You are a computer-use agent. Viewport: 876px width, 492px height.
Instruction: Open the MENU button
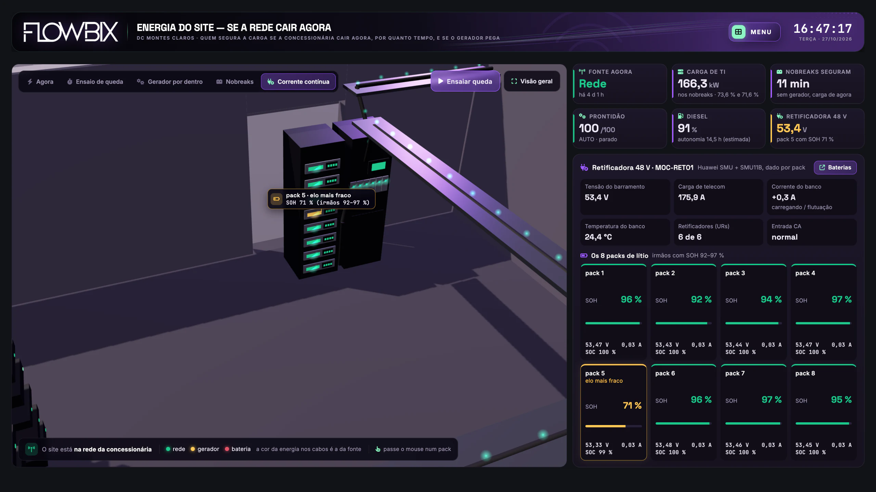[754, 32]
